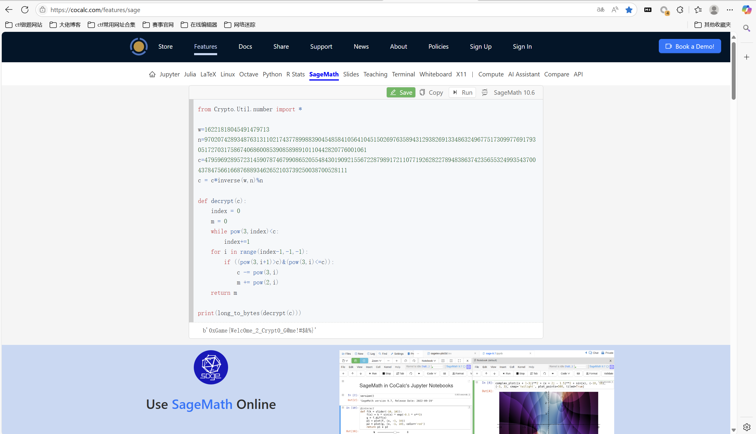The height and width of the screenshot is (434, 756).
Task: Open sidebar settings gear icon
Action: 747,427
